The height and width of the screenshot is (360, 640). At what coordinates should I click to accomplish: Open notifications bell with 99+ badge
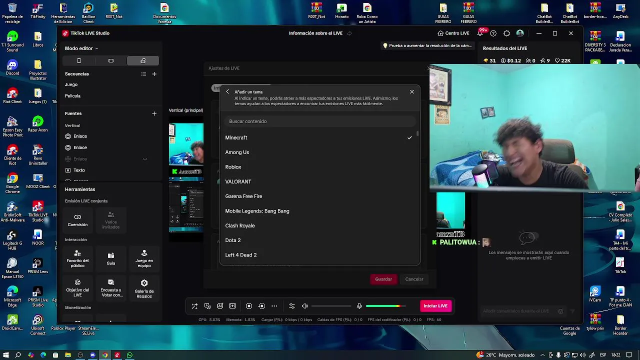pos(480,33)
